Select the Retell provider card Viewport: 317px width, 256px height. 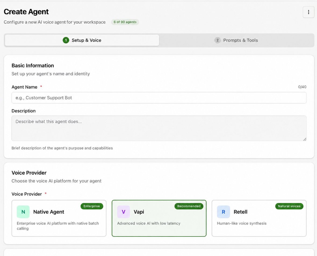[259, 218]
